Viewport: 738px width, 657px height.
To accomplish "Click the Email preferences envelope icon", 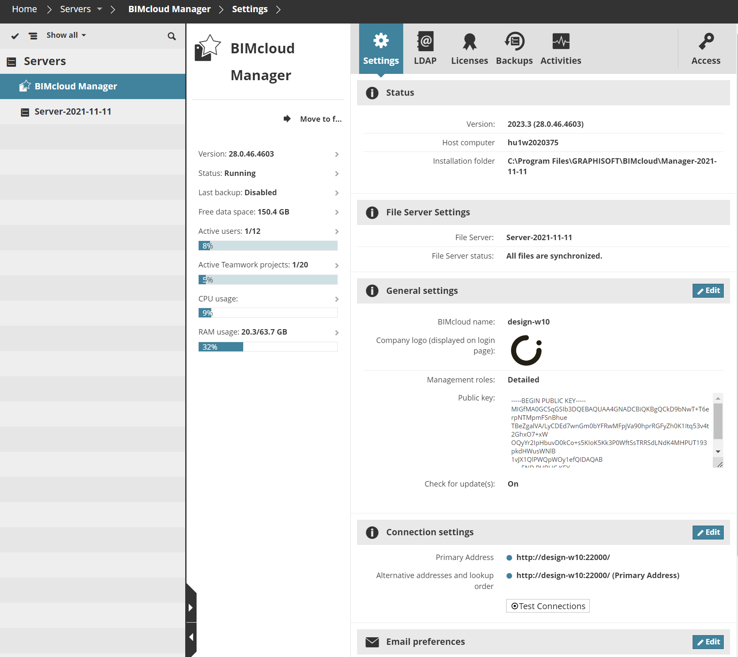I will point(372,642).
